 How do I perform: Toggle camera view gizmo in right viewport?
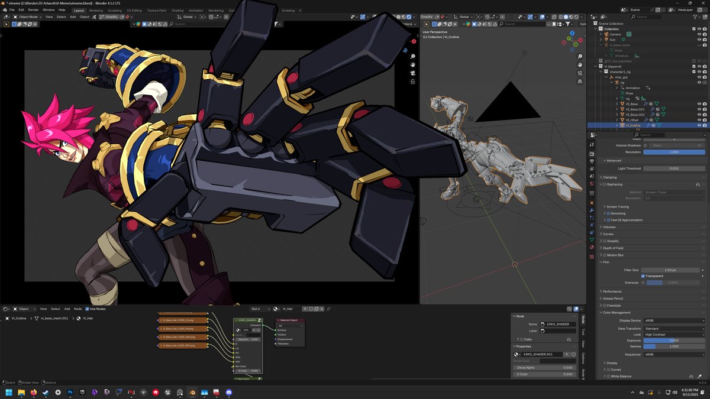[x=580, y=73]
